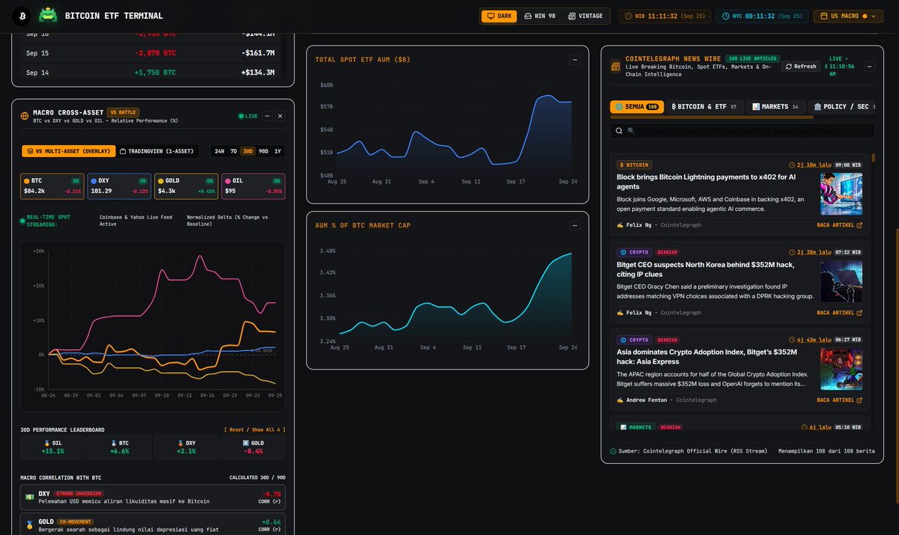Click the Bitcoin logo in header
The image size is (899, 535).
pyautogui.click(x=23, y=16)
